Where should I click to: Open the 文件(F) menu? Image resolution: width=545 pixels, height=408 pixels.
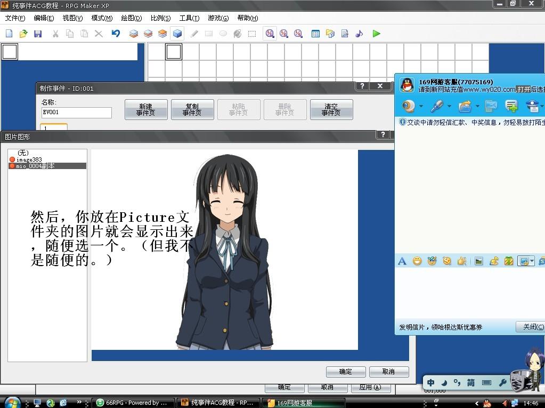(15, 18)
